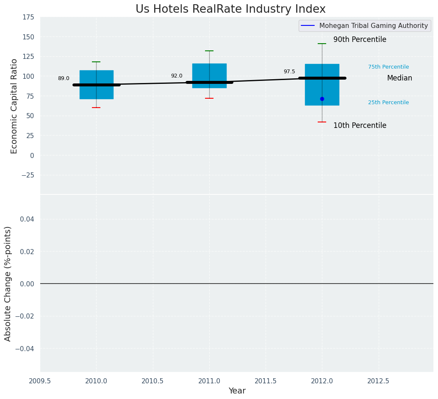Click the 89.0 median value label
Viewport: 438px width, 399px height.
pos(64,78)
